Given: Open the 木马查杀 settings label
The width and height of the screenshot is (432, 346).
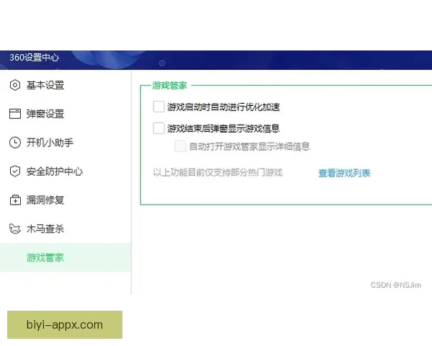Looking at the screenshot, I should coord(45,229).
